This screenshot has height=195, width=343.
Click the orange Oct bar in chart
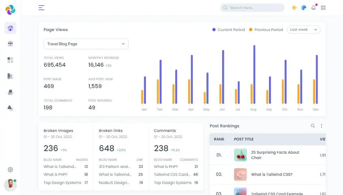(x=283, y=91)
